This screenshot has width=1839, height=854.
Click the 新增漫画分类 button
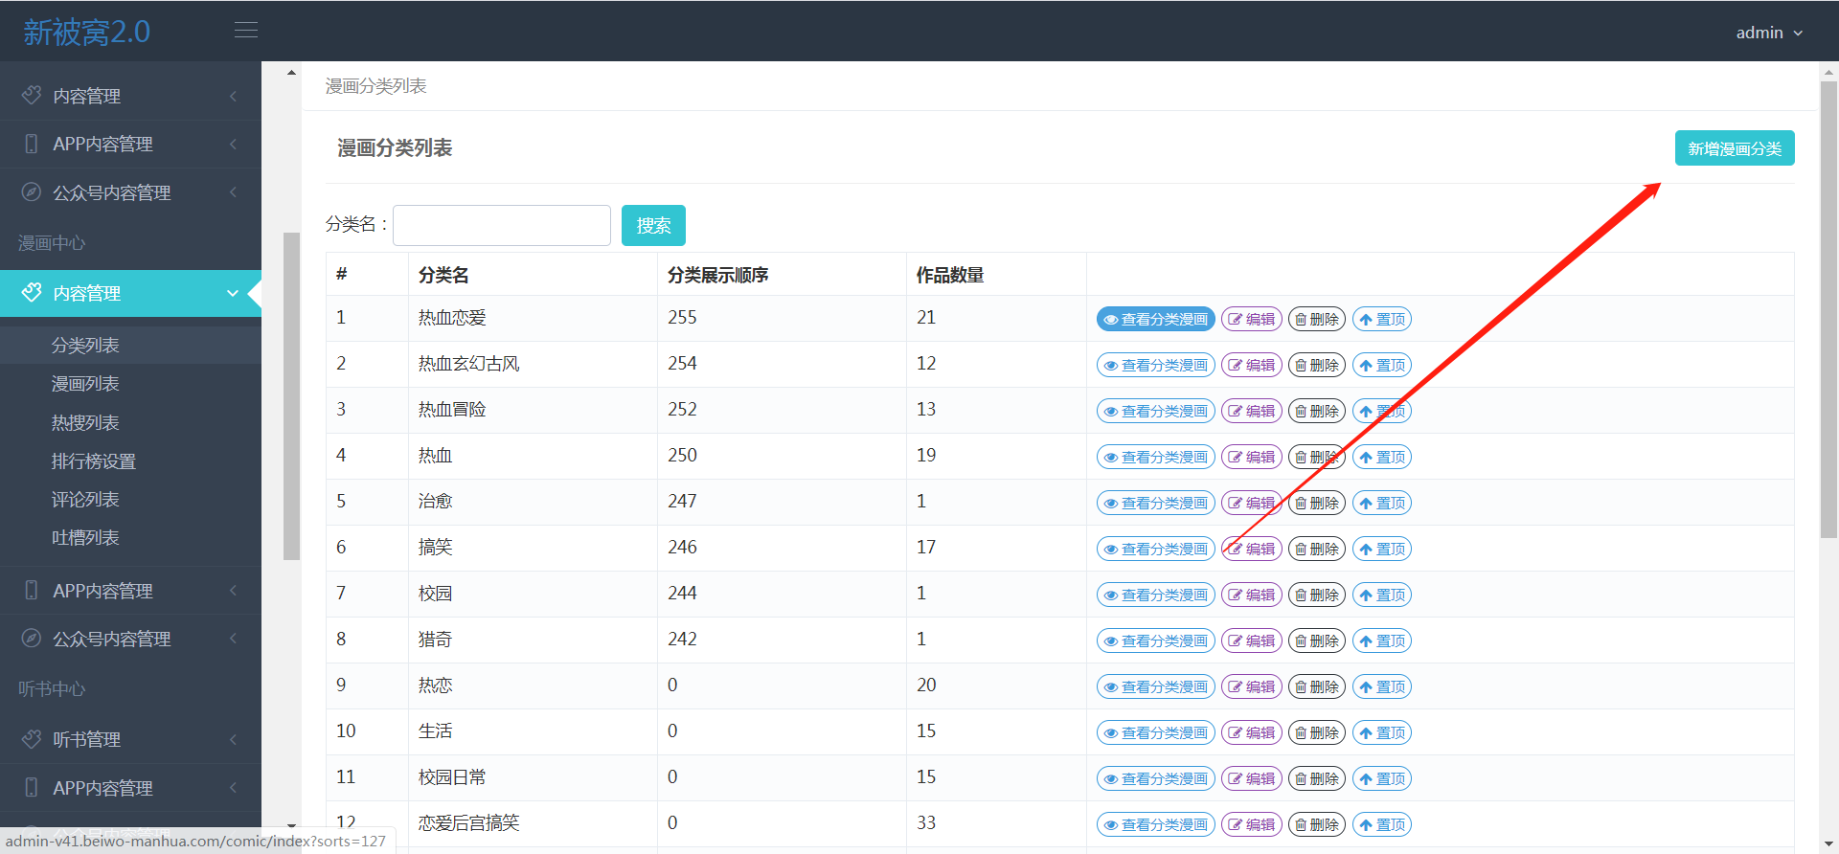1734,148
